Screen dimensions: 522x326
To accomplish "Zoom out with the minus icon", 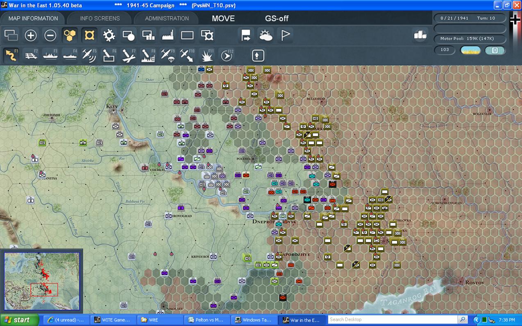I will point(50,35).
